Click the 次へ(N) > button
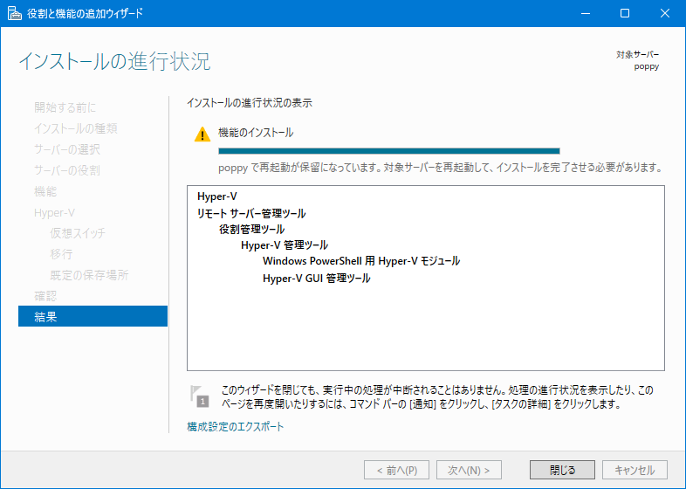The height and width of the screenshot is (489, 686). point(469,470)
